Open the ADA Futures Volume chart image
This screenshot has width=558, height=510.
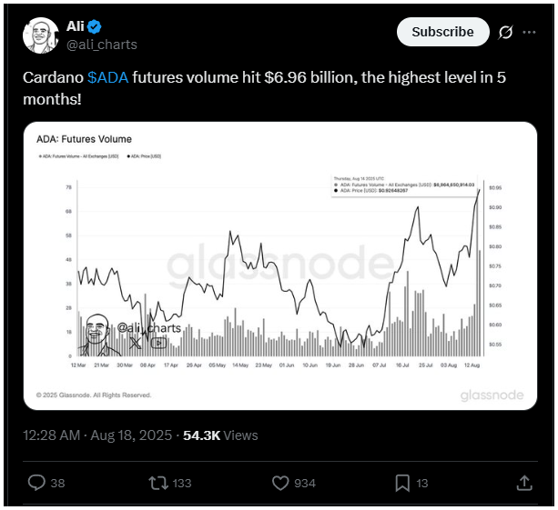[x=280, y=265]
